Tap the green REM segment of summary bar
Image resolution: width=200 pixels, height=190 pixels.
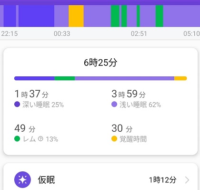coord(65,78)
